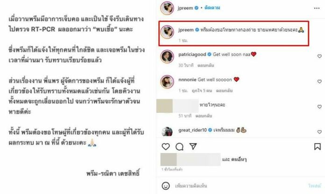Viewport: 325px width, 194px height.
Task: Like nnnonie's comment heart
Action: [x=319, y=82]
